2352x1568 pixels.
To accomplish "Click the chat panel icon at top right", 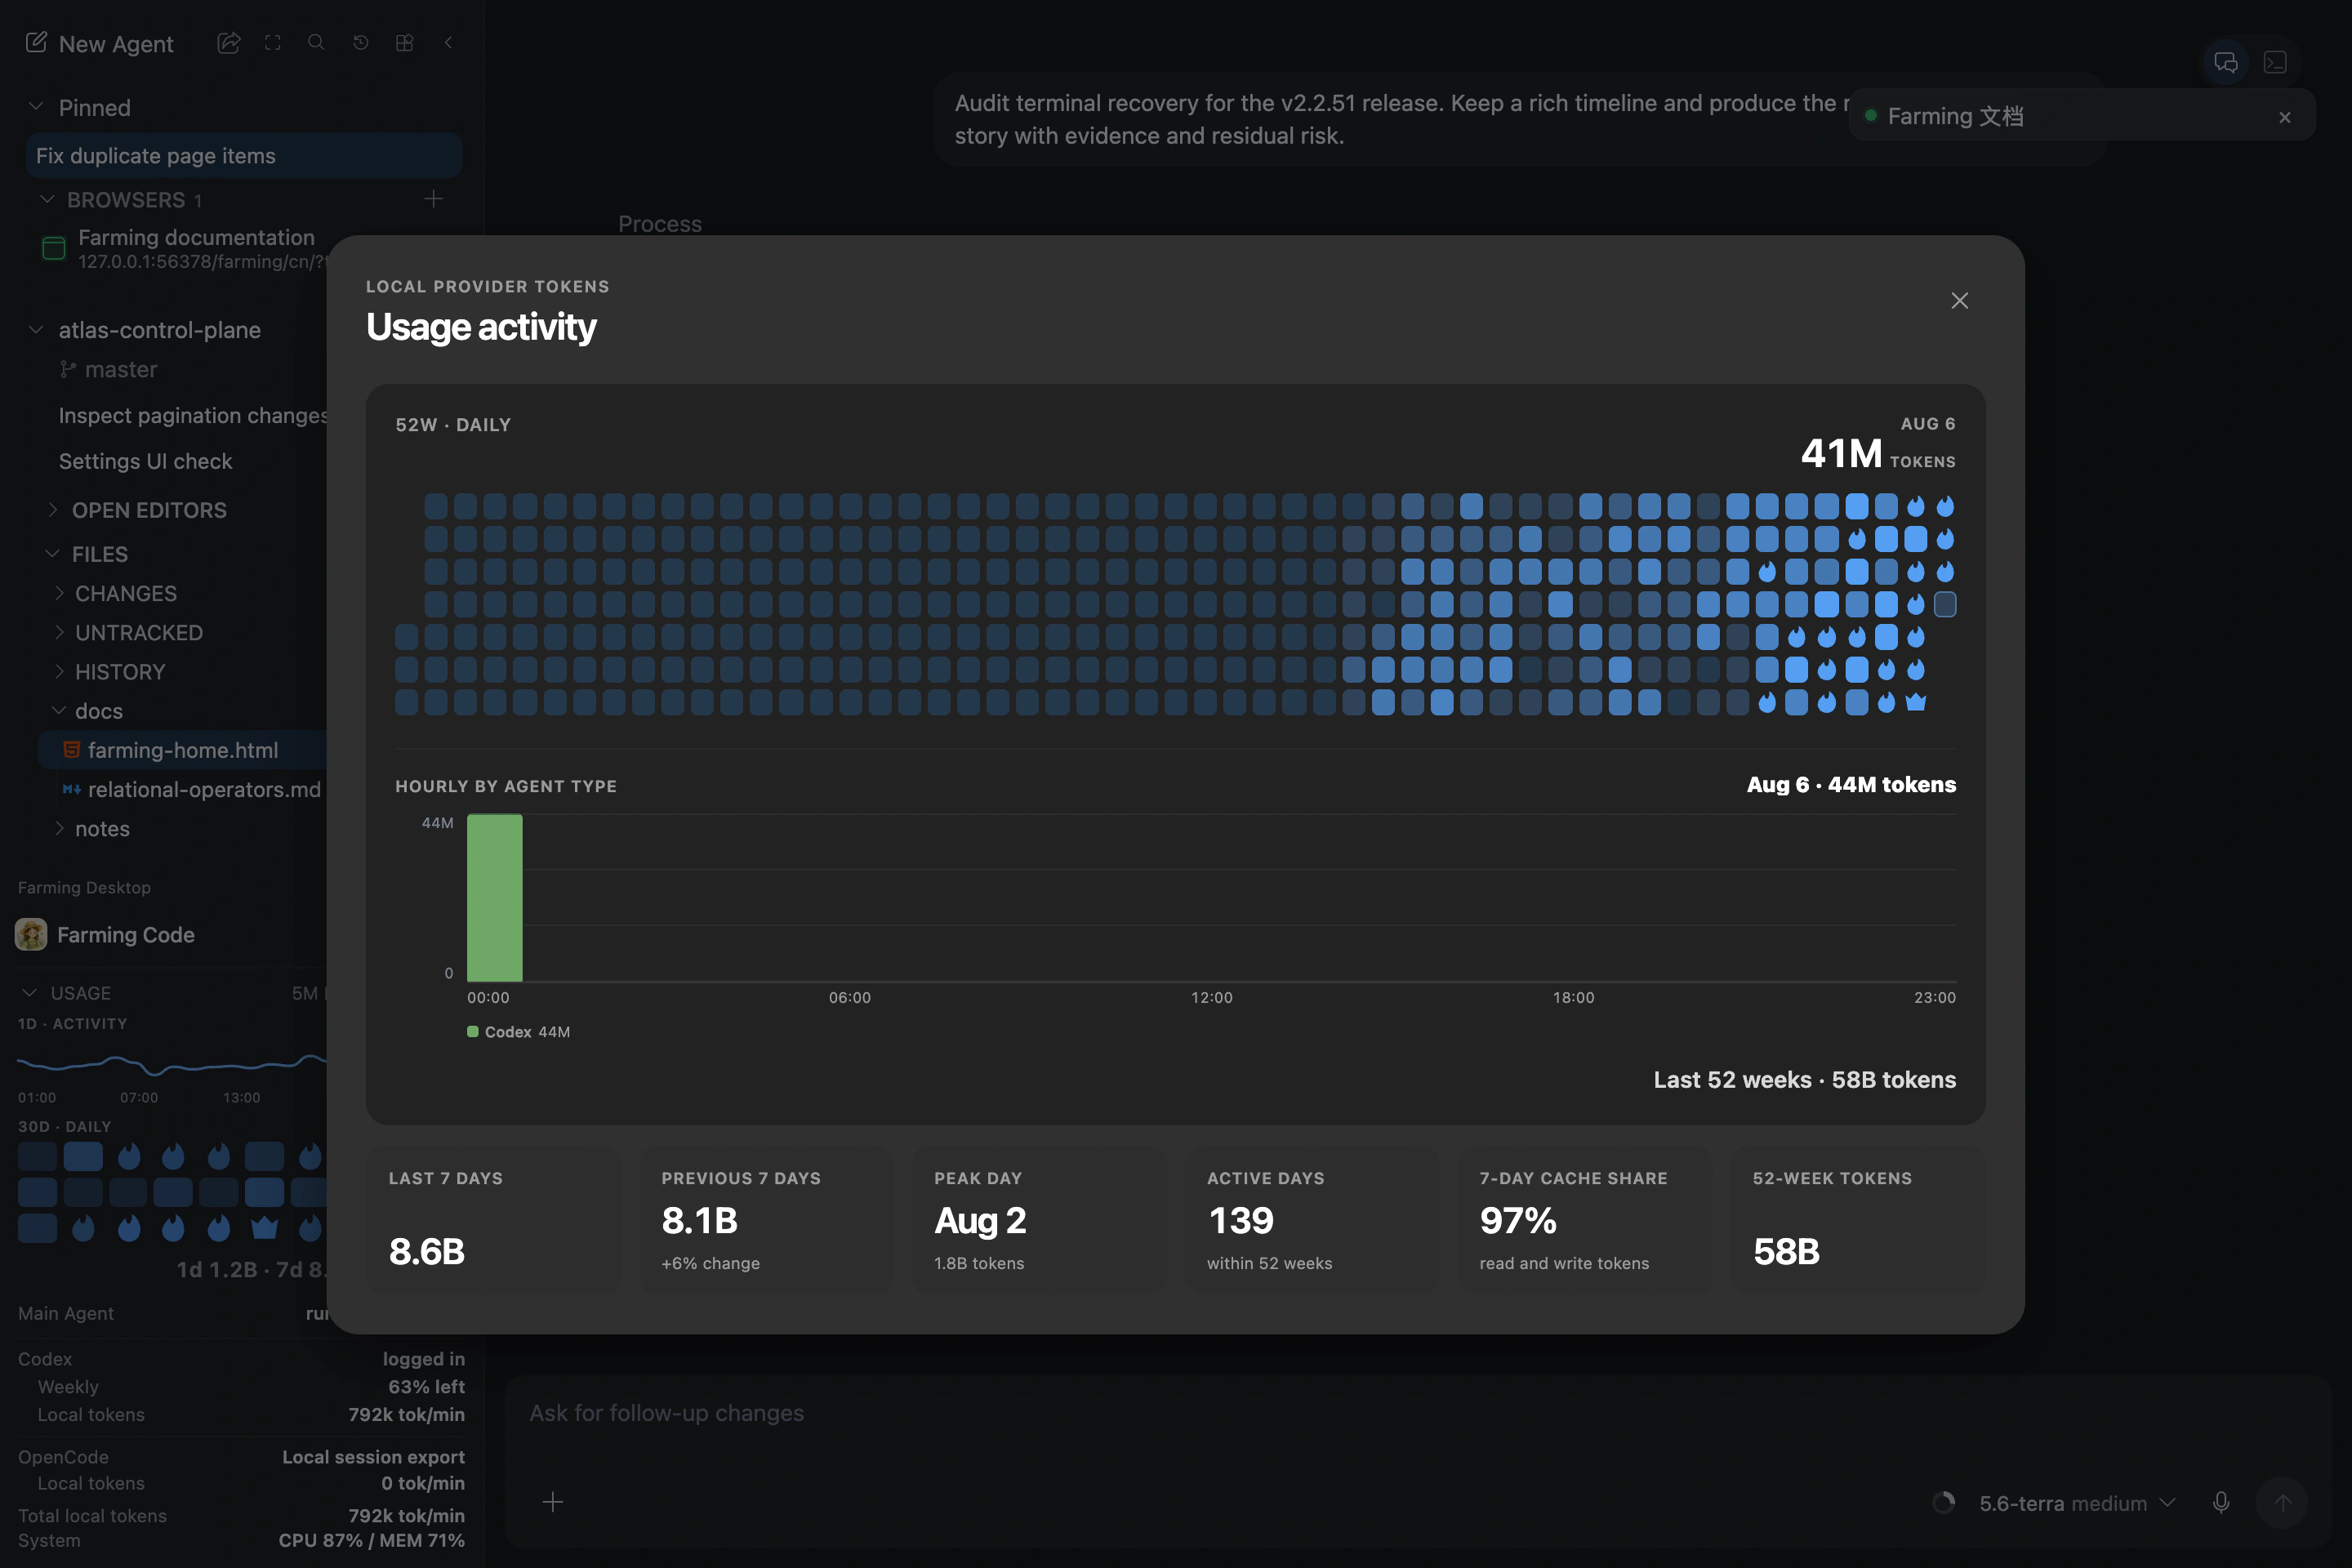I will pyautogui.click(x=2226, y=62).
